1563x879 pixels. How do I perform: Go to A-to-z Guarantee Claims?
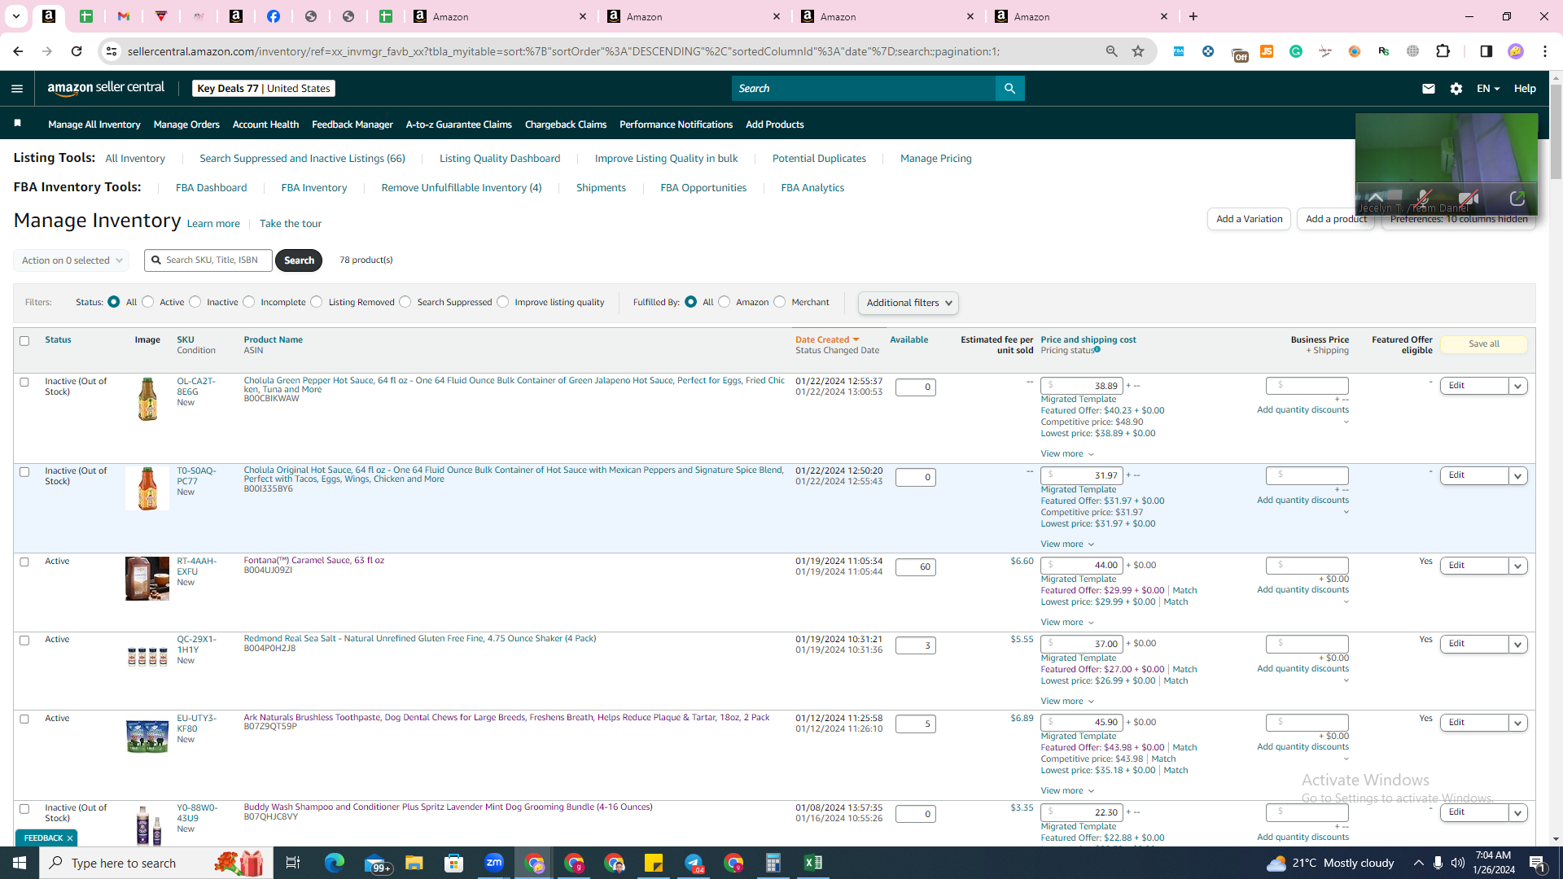(459, 125)
